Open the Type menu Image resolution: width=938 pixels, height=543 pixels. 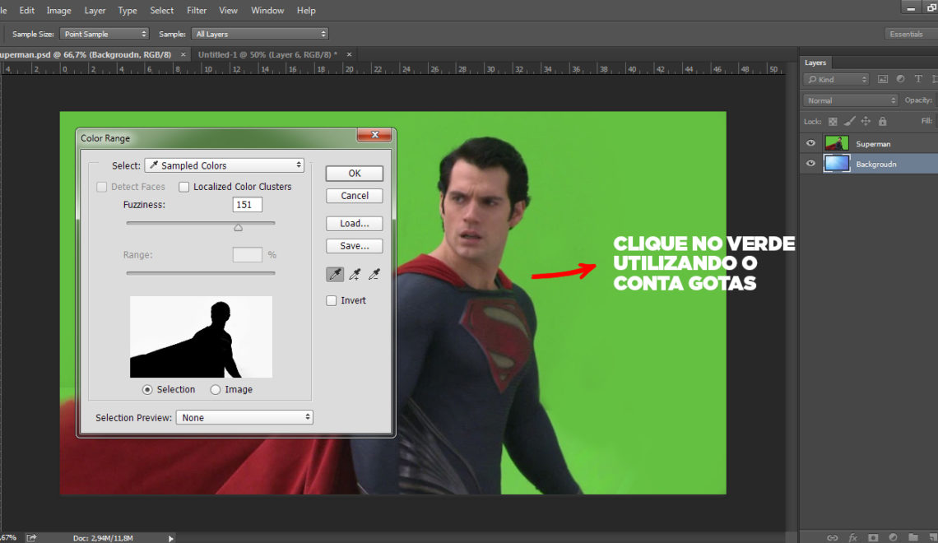click(x=128, y=10)
